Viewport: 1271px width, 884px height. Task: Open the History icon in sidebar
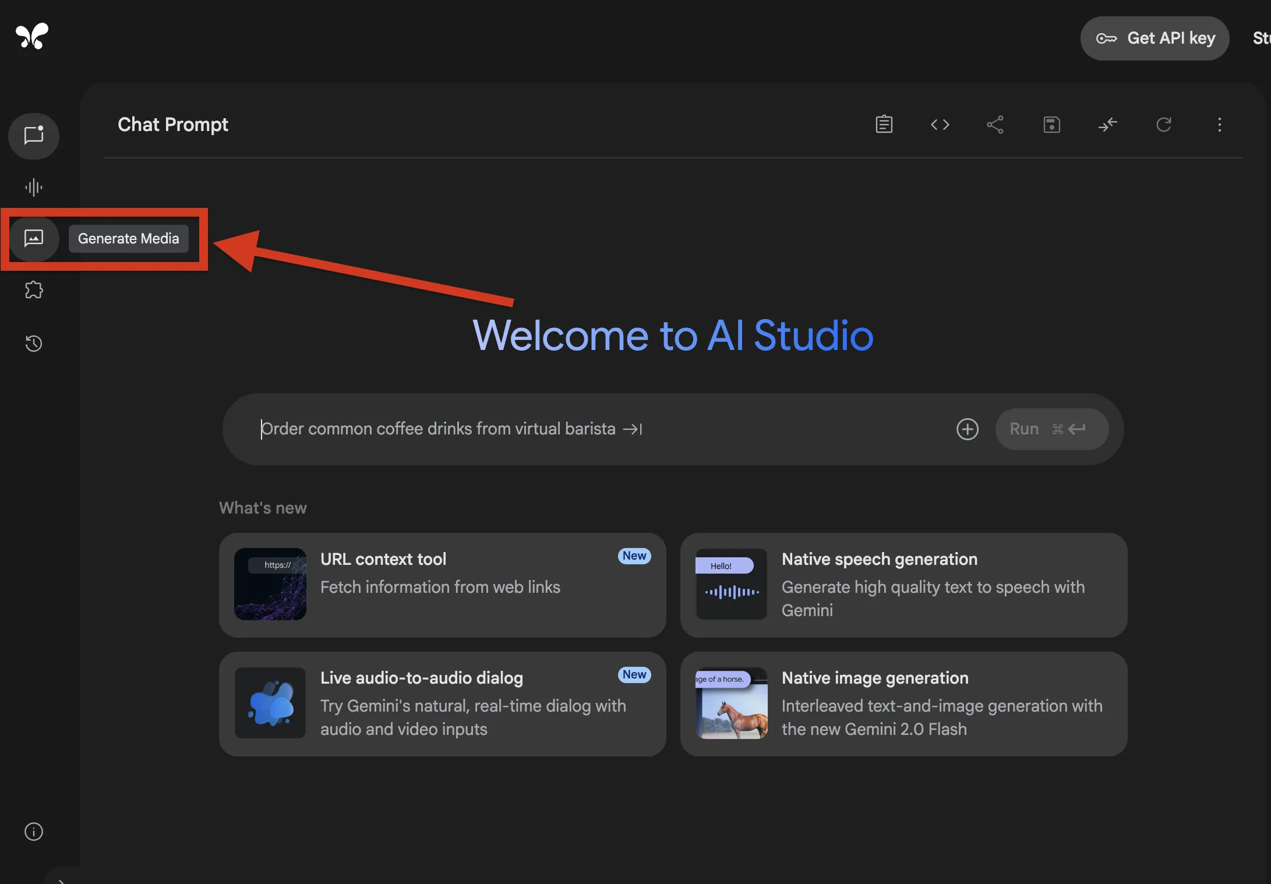coord(33,344)
